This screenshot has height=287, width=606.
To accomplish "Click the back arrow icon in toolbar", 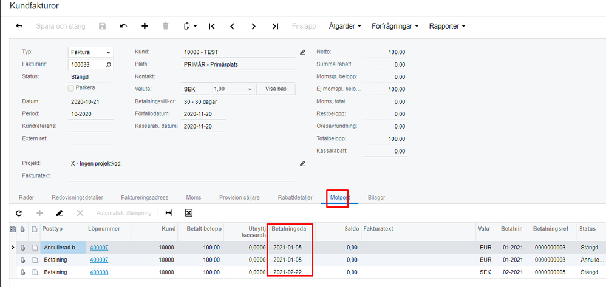I will 19,26.
